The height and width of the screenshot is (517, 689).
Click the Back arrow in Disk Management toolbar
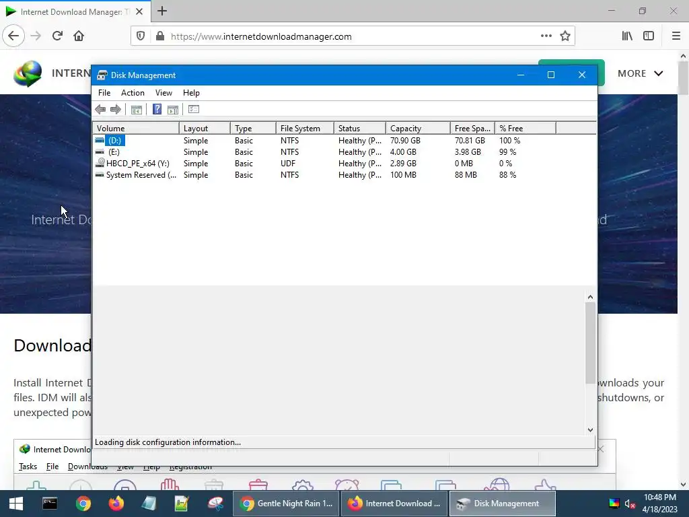100,110
